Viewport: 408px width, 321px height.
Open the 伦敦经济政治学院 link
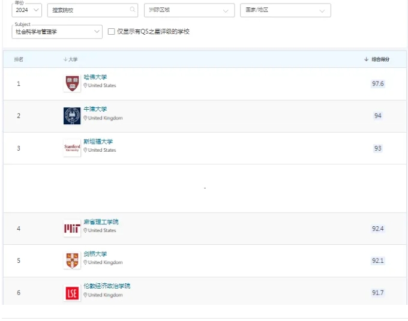coord(107,286)
